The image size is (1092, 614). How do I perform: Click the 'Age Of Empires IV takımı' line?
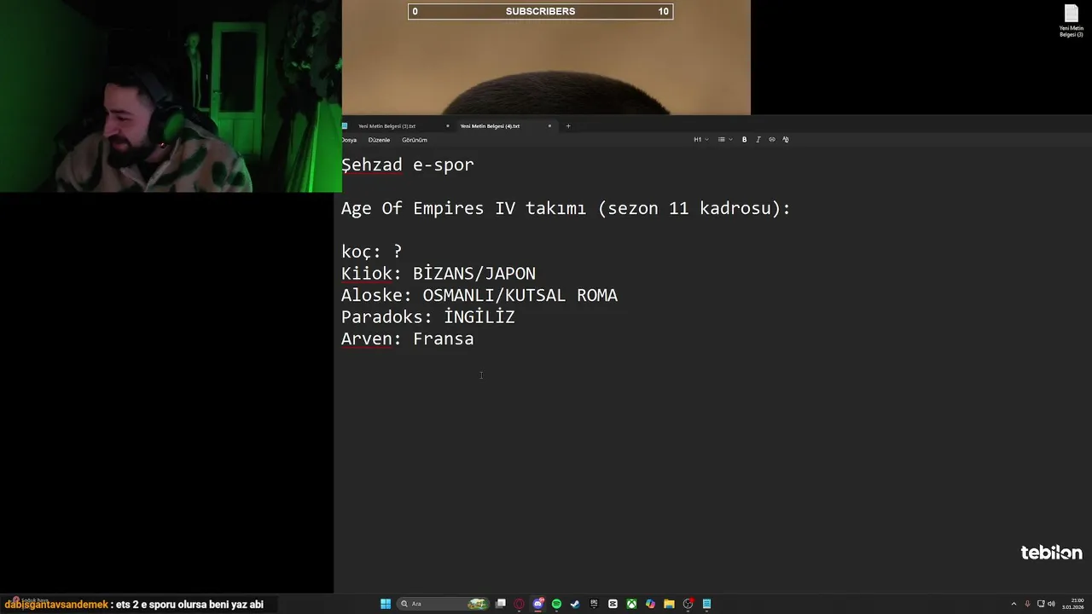coord(566,208)
